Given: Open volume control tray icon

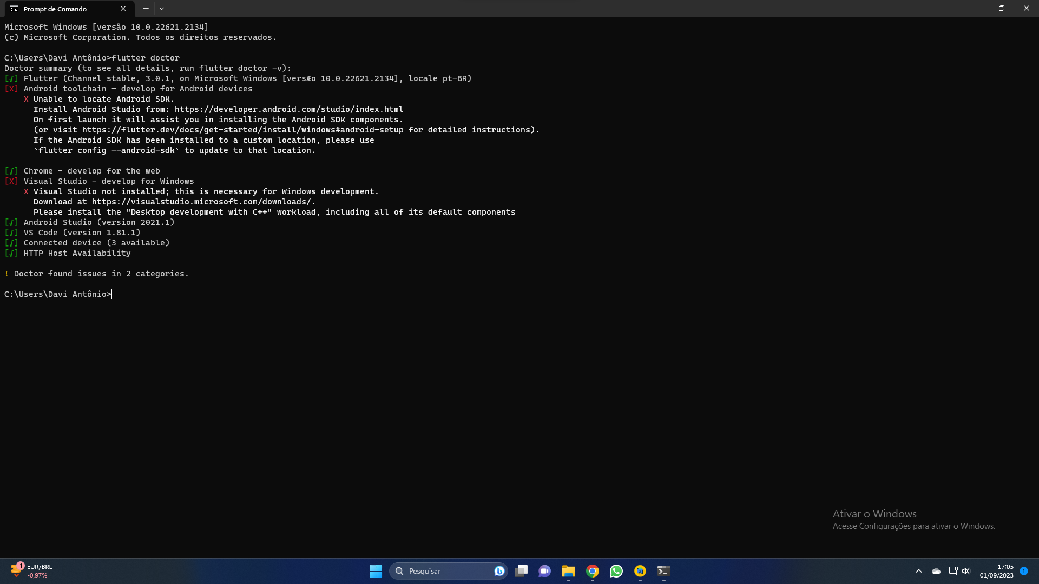Looking at the screenshot, I should (966, 571).
